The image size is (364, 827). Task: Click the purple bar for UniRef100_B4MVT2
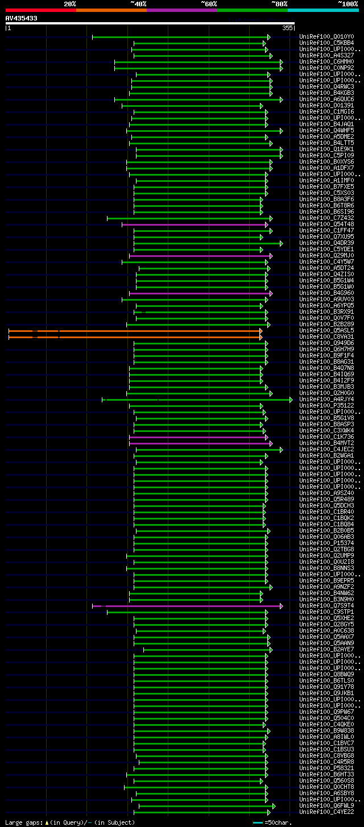tap(201, 443)
